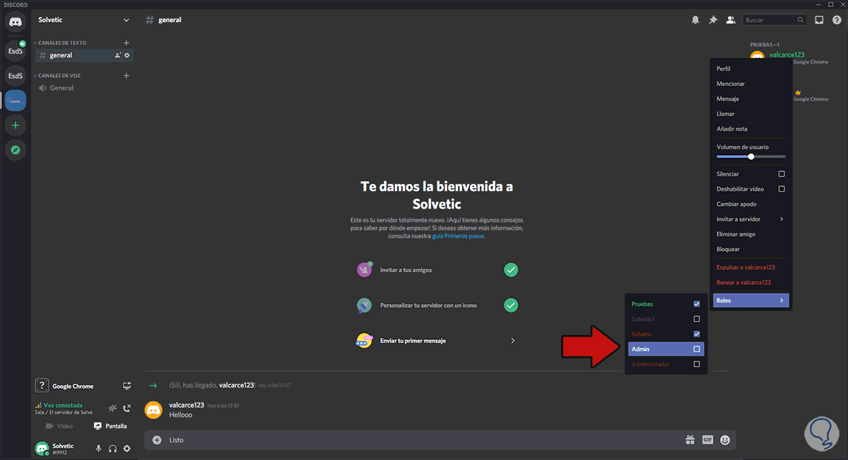The height and width of the screenshot is (460, 848).
Task: Select Cambiar apodo option
Action: pos(750,204)
